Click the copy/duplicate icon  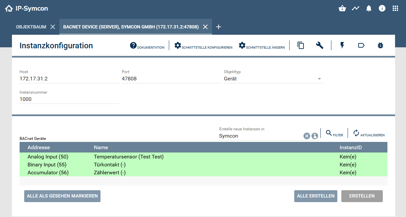coord(301,46)
